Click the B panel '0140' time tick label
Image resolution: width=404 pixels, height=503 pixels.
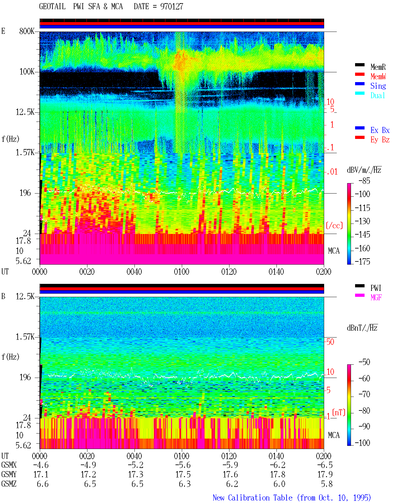click(276, 456)
